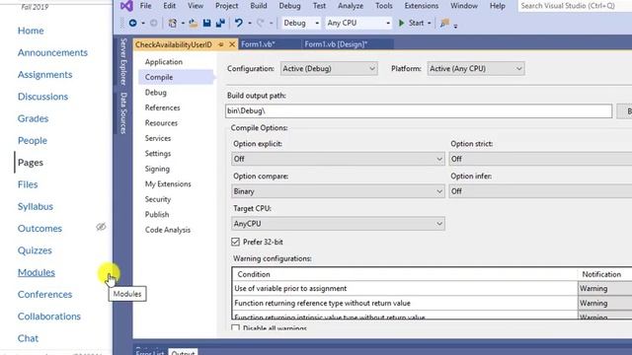Switch to the Output panel tab
Screen dimensions: 632x355
183,352
